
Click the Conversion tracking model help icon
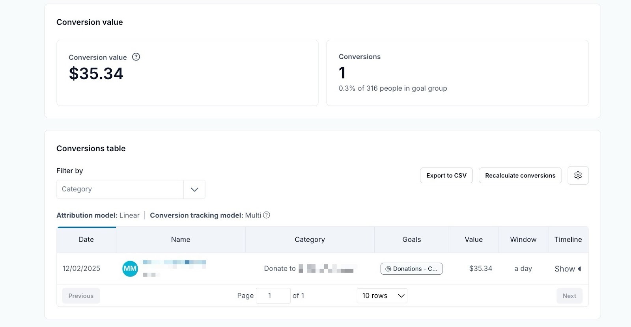(x=267, y=215)
